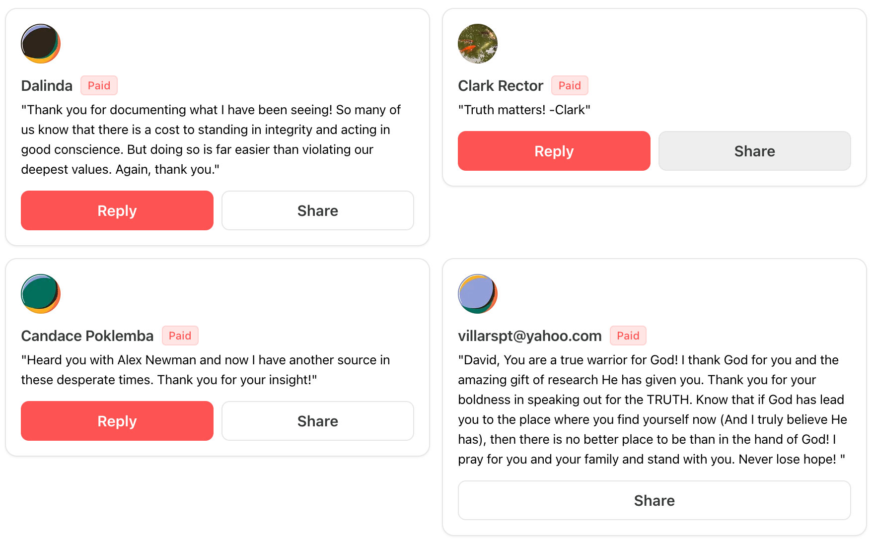Share Clark Rector's "Truth matters" comment
The image size is (873, 541).
click(x=755, y=151)
